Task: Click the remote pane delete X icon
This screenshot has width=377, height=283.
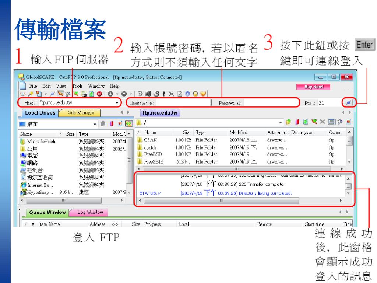Action: click(x=323, y=122)
